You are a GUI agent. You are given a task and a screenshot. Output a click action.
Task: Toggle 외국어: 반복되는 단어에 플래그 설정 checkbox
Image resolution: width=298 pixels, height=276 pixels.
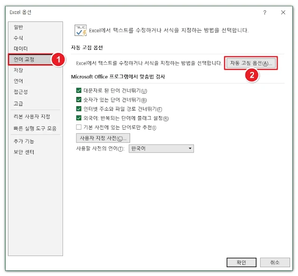point(79,118)
